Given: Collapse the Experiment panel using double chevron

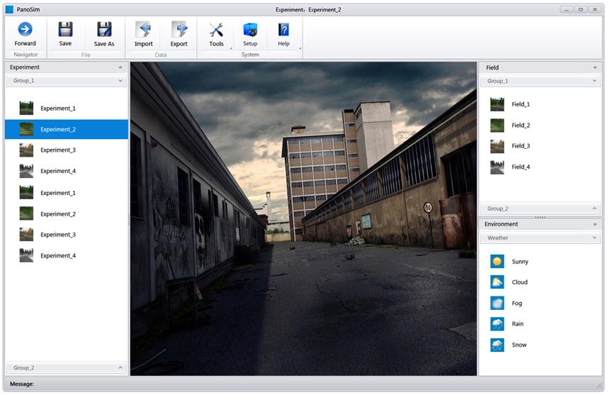Looking at the screenshot, I should pos(120,67).
